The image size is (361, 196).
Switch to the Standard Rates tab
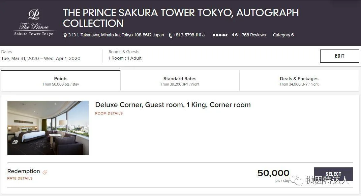tap(180, 81)
